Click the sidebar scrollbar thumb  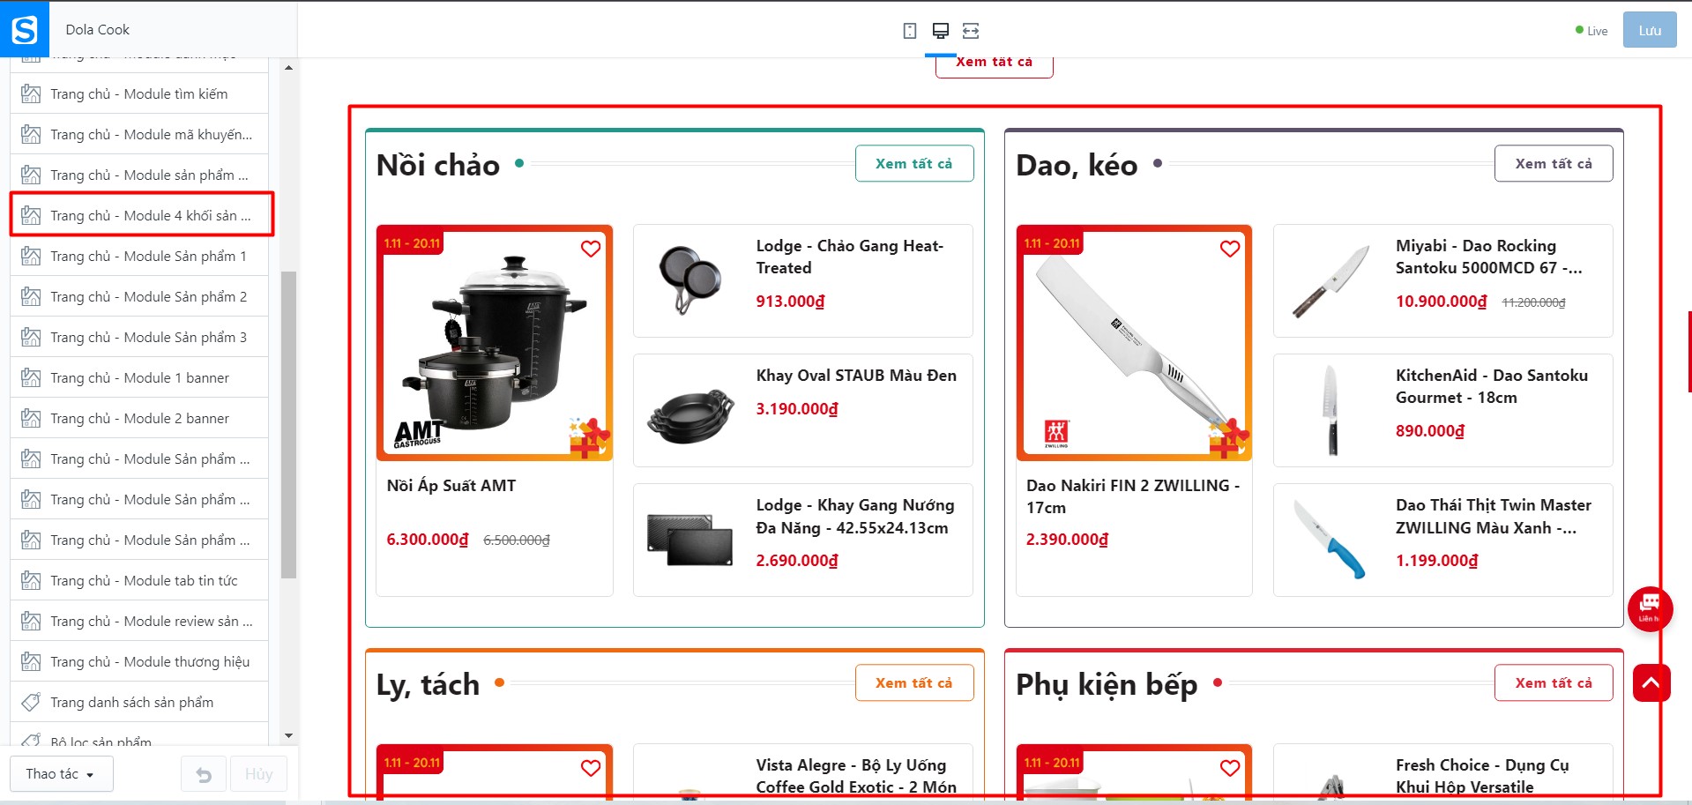pyautogui.click(x=288, y=425)
